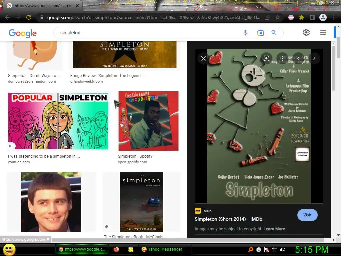This screenshot has width=341, height=256.
Task: Open the striped flag extension icon
Action: coord(291,17)
